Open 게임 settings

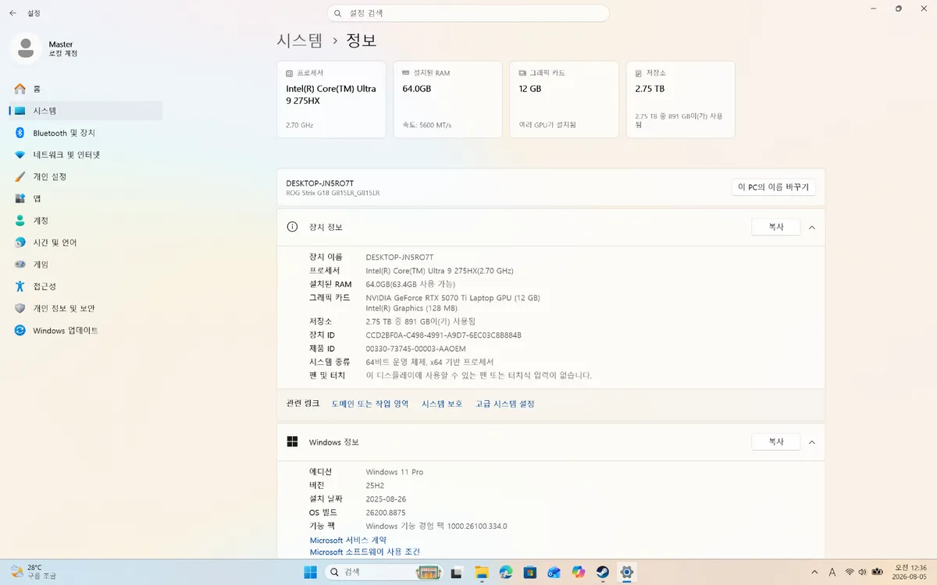[86, 264]
